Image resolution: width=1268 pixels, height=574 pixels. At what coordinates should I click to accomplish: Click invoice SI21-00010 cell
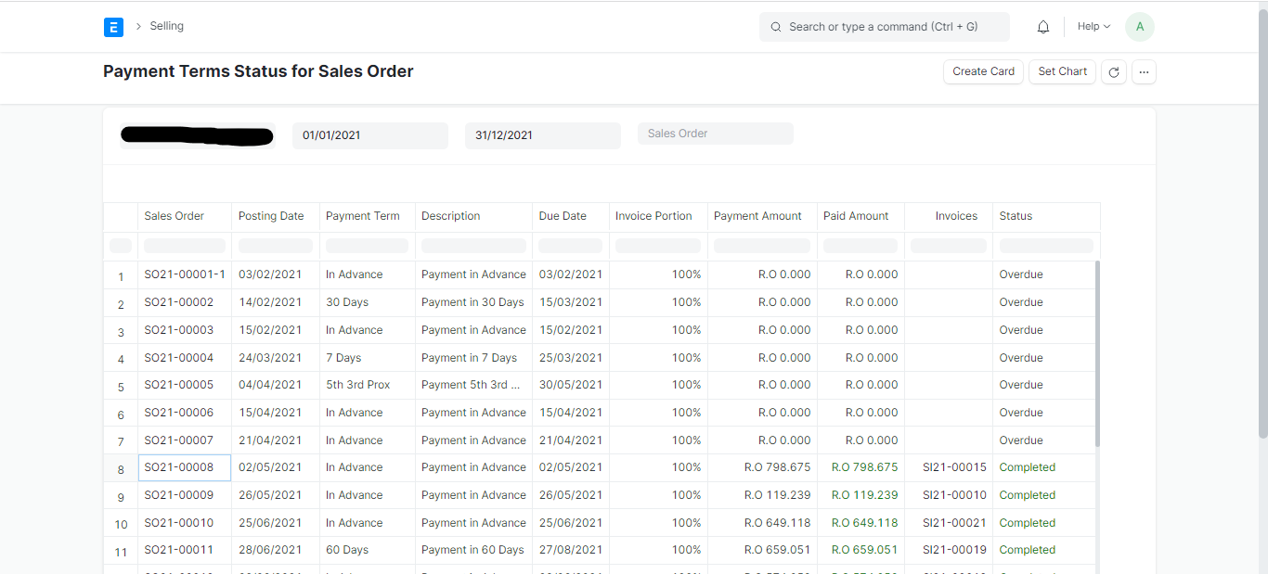coord(949,495)
